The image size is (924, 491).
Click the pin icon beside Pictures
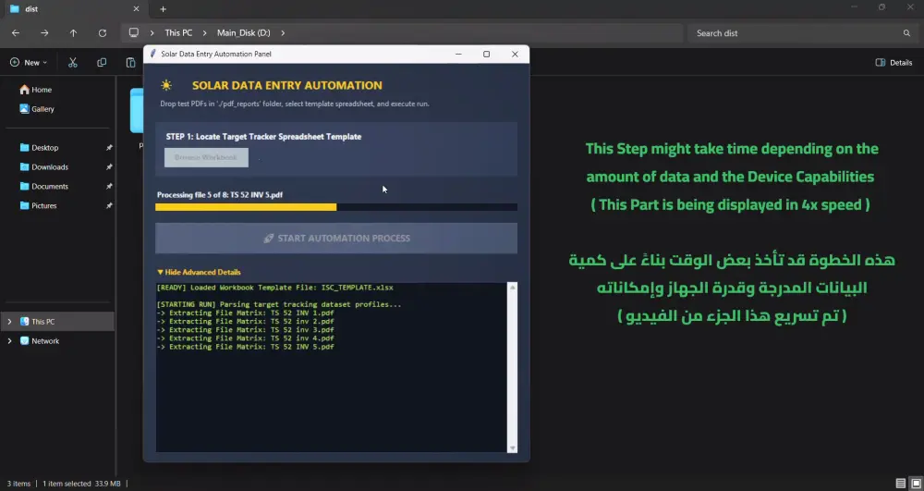[109, 206]
